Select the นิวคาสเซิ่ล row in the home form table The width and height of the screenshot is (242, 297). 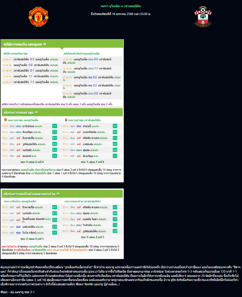click(32, 207)
